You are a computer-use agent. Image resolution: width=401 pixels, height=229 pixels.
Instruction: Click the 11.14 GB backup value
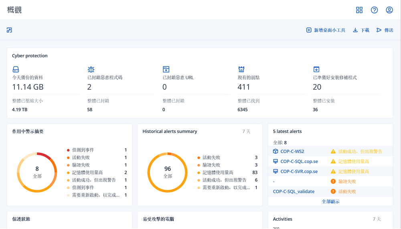point(28,87)
